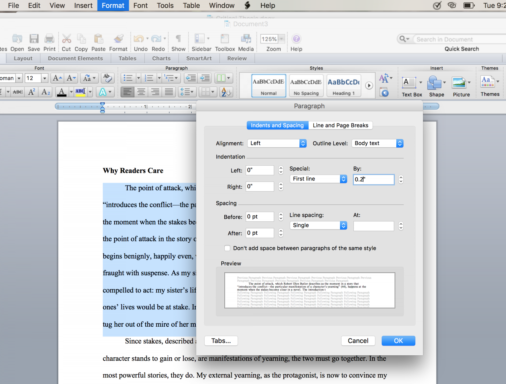Enable Don't add space between paragraphs checkbox

point(227,248)
